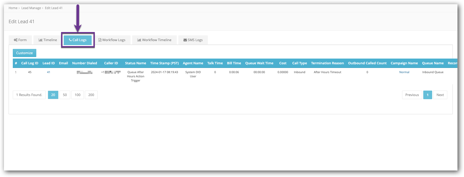Sort by Cost column header

click(x=283, y=63)
